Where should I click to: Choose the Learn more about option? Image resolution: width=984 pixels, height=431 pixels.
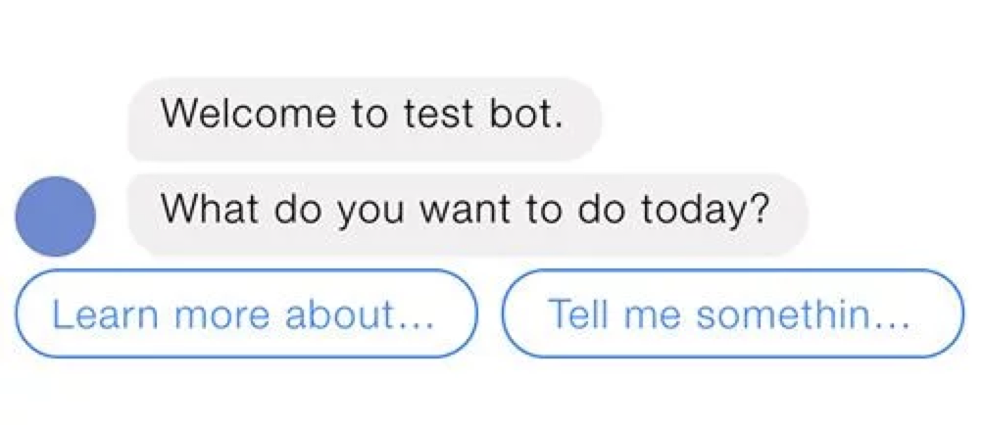click(x=245, y=313)
